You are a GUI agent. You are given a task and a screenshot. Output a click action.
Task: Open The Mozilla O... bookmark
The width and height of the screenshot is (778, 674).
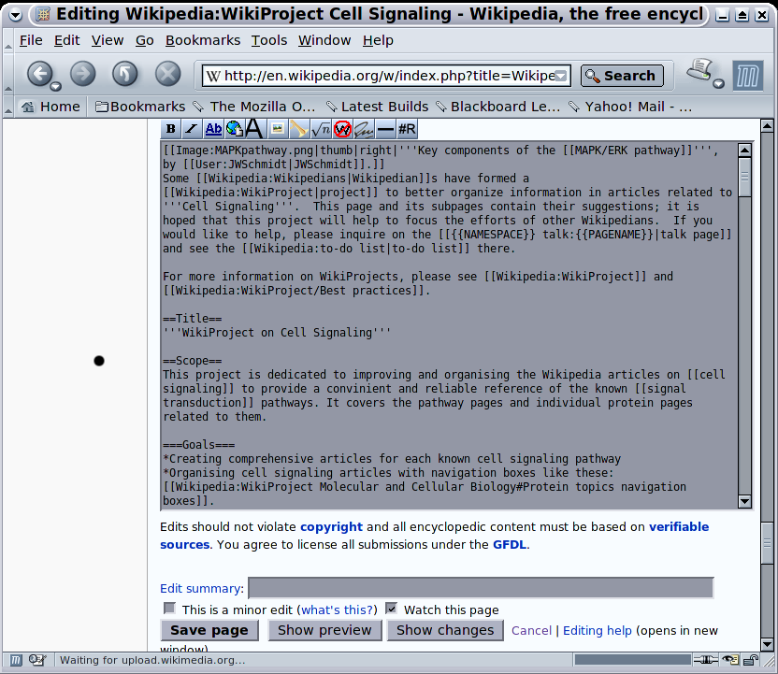[254, 107]
